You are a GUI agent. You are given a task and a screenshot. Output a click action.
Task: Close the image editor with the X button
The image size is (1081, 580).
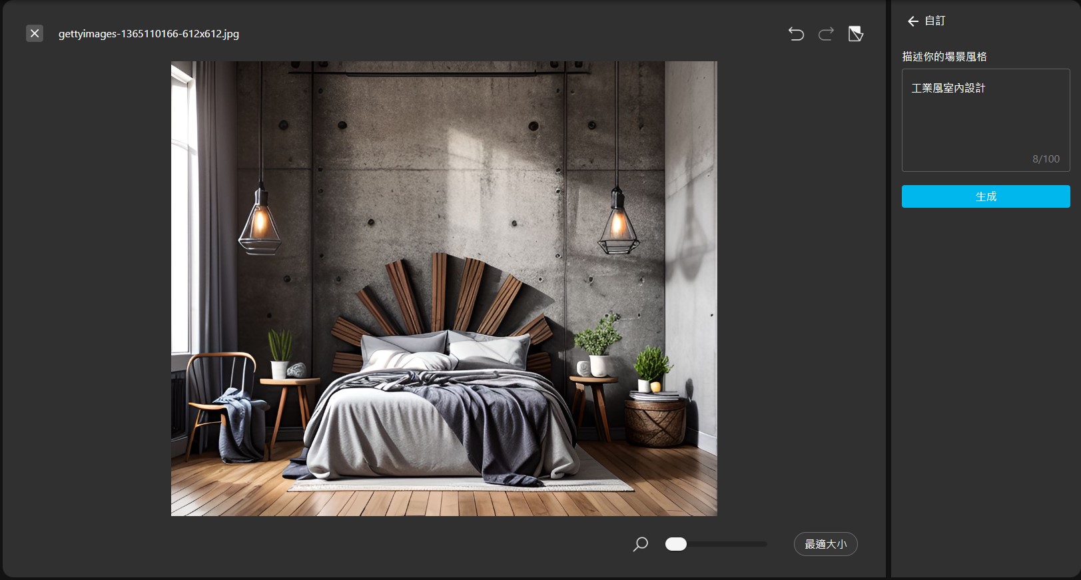35,33
